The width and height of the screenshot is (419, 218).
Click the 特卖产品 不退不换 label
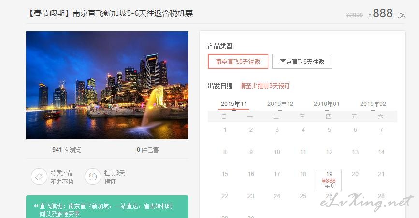point(62,177)
